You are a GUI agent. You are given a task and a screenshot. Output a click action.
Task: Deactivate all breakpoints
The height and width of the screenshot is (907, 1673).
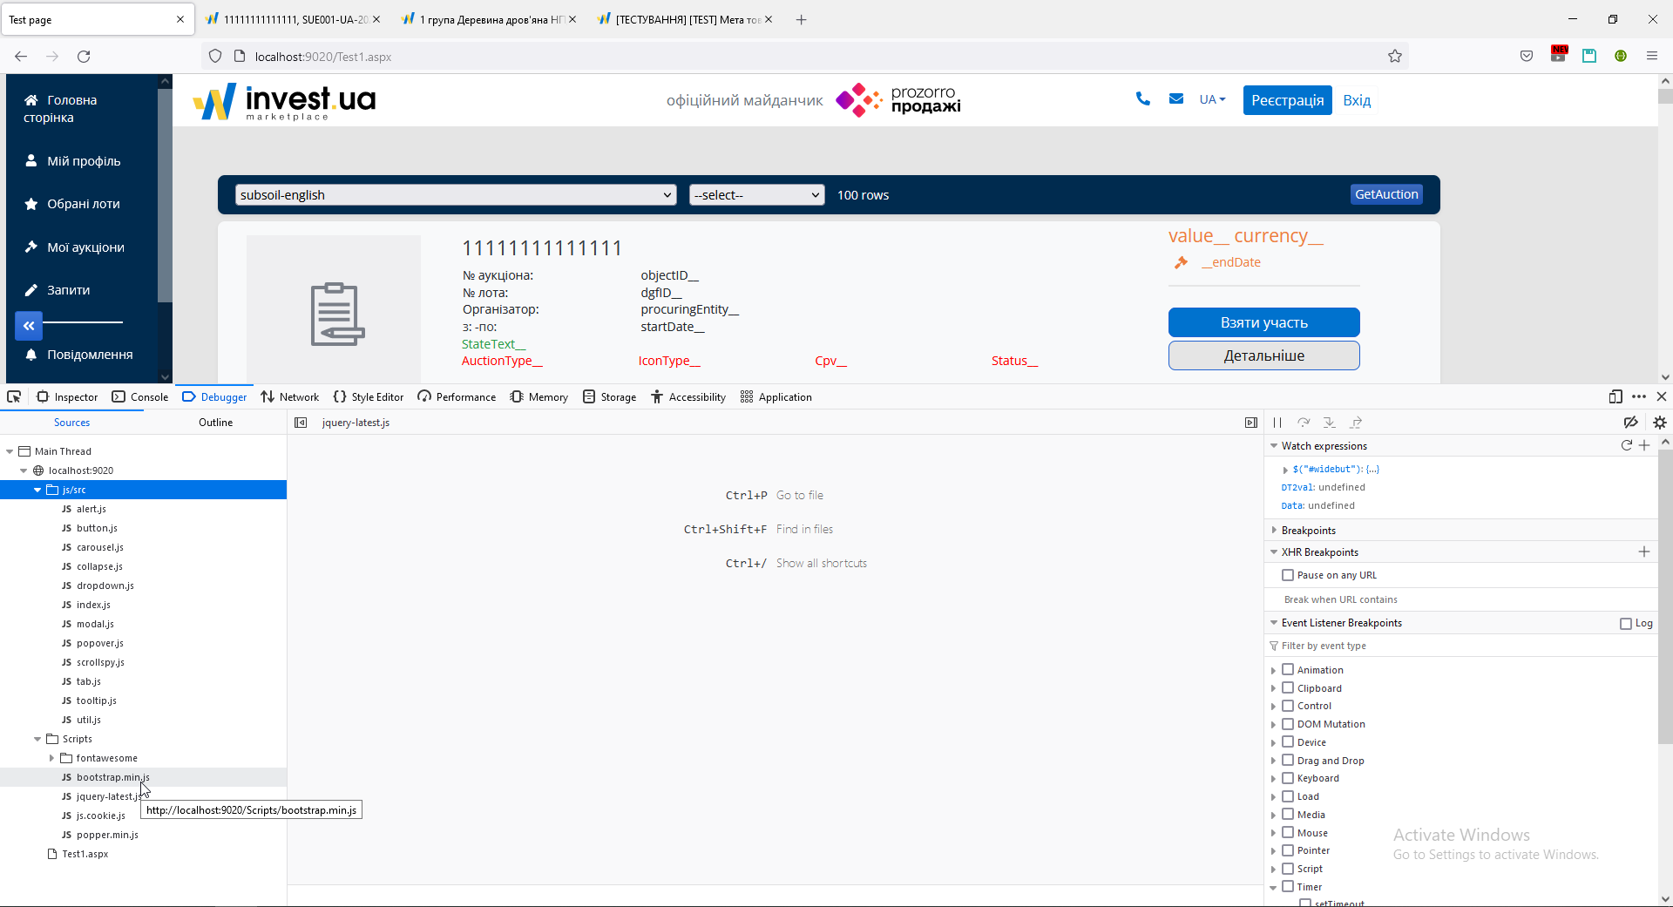click(x=1631, y=423)
